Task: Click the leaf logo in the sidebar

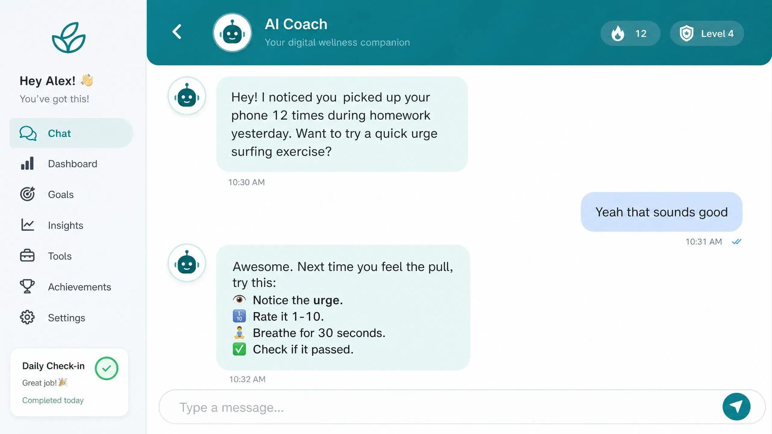Action: 69,38
